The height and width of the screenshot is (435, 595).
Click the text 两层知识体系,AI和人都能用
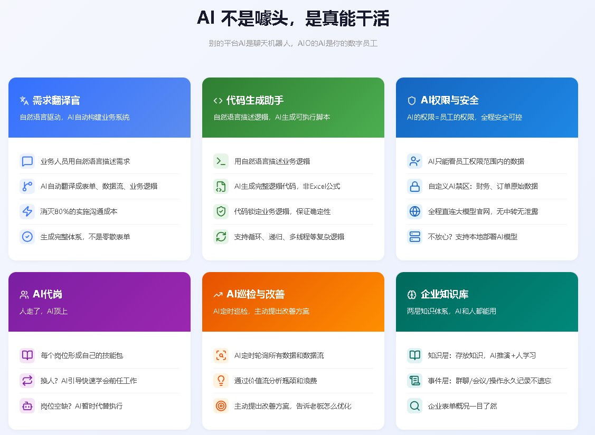451,311
